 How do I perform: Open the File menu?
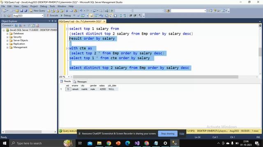[3, 7]
